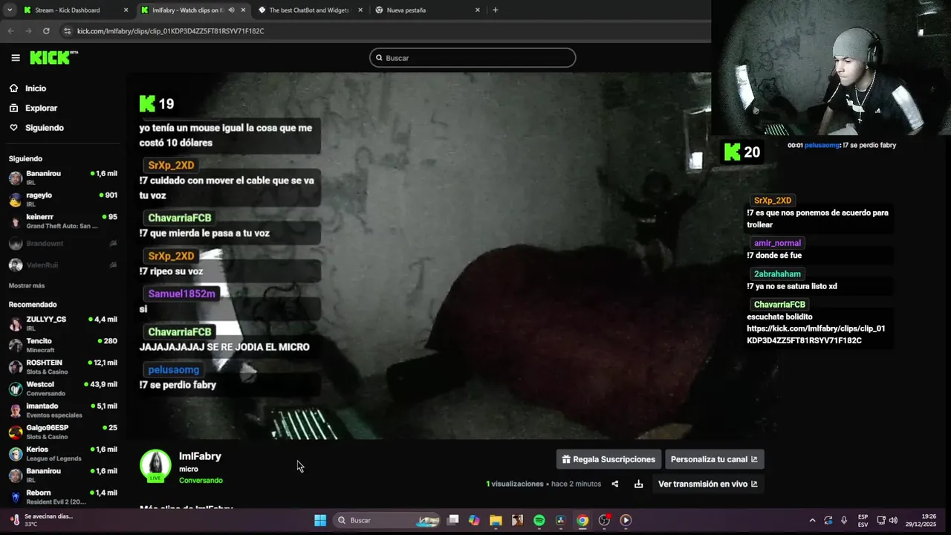Open site information icon in address bar
The image size is (951, 535).
click(67, 31)
